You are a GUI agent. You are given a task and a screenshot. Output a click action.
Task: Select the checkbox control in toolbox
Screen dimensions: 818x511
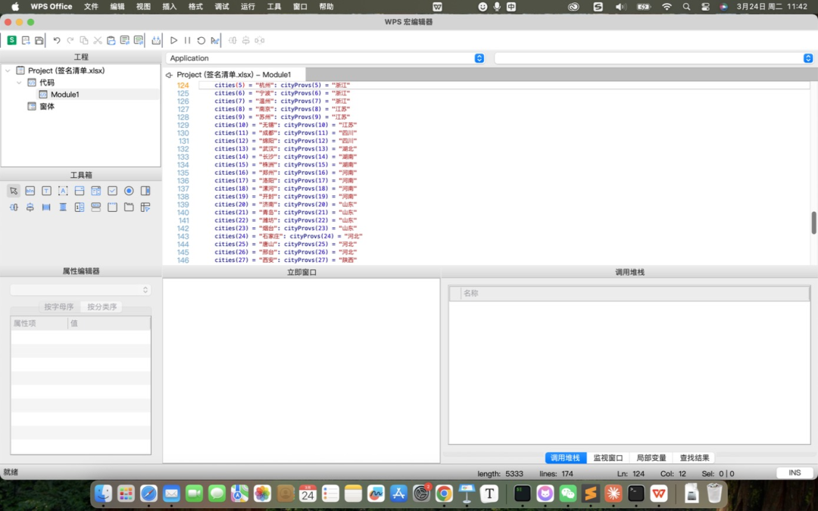[x=112, y=191]
